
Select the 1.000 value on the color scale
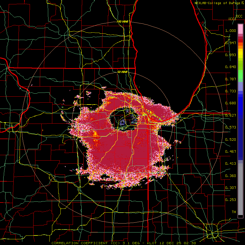(x=231, y=30)
